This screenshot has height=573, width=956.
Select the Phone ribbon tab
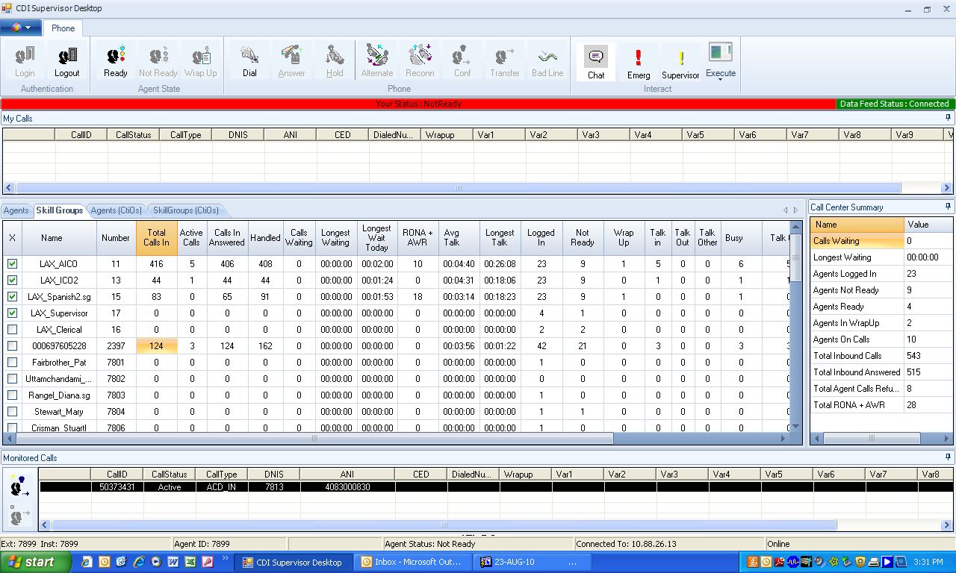pyautogui.click(x=63, y=28)
